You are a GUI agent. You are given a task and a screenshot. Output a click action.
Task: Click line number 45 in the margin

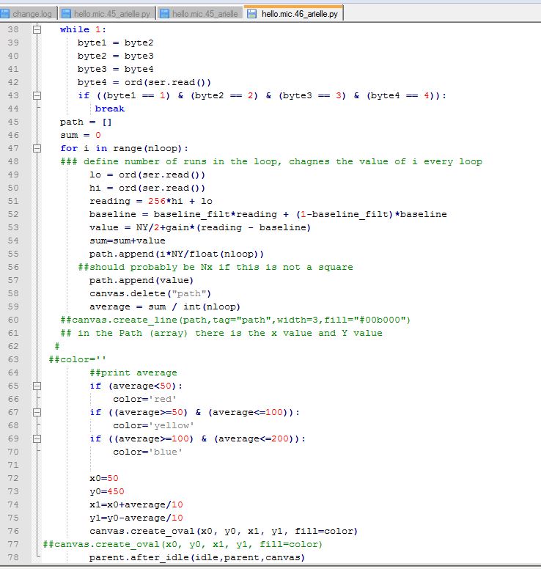[x=13, y=122]
